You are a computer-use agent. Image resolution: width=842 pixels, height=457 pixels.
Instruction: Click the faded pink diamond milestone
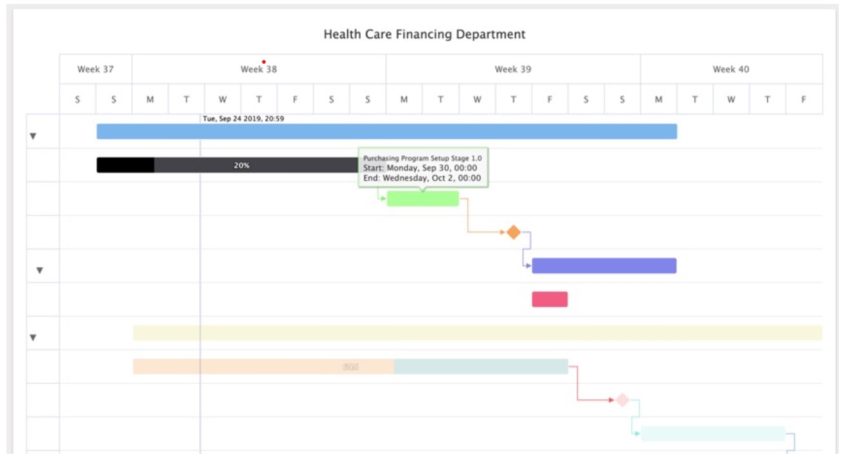[x=621, y=400]
